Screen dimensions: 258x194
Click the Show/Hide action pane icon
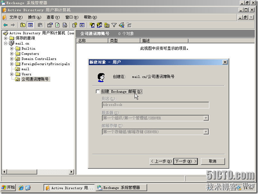pos(82,25)
